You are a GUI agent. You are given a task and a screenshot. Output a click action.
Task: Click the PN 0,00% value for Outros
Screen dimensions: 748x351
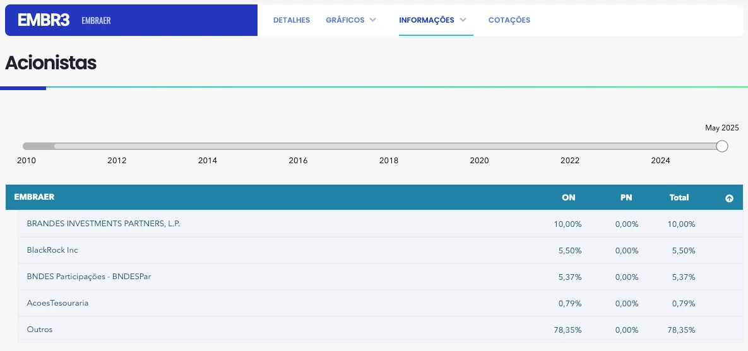[x=627, y=330]
